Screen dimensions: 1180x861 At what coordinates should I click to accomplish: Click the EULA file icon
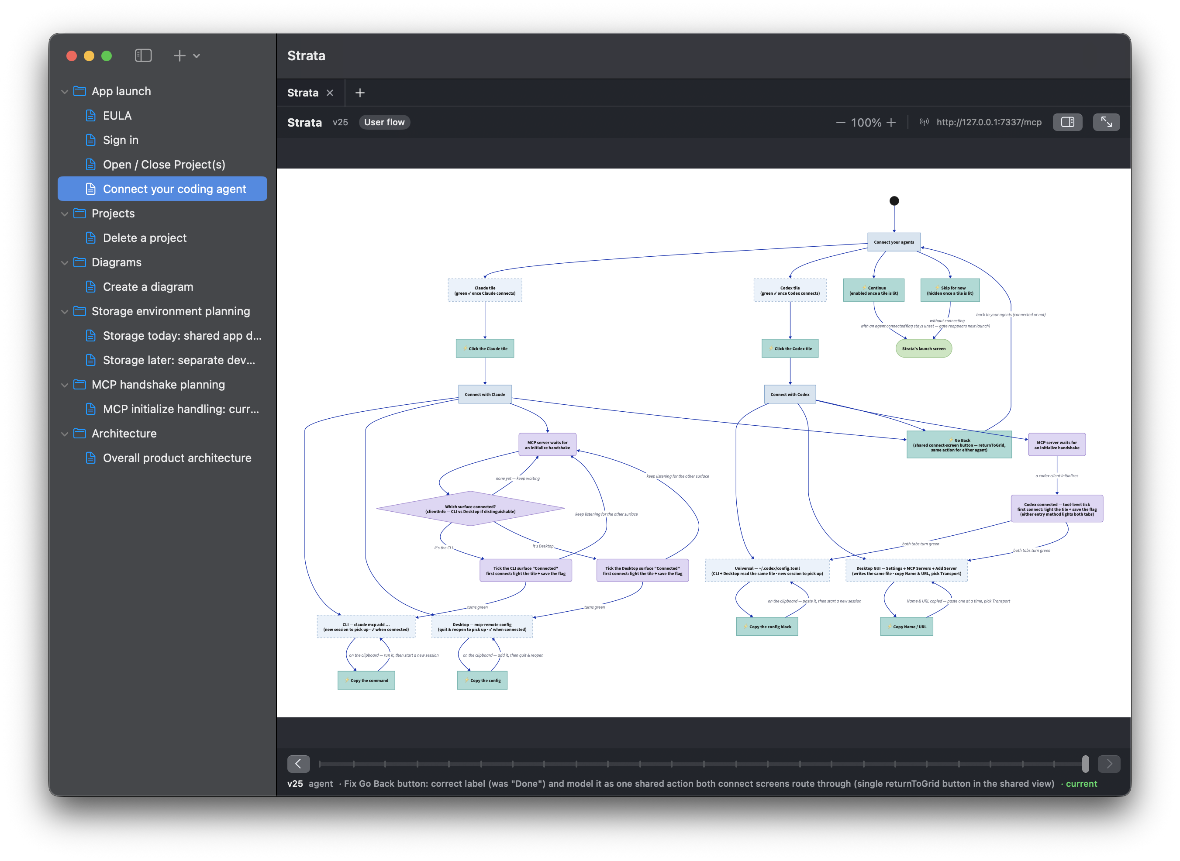click(91, 115)
